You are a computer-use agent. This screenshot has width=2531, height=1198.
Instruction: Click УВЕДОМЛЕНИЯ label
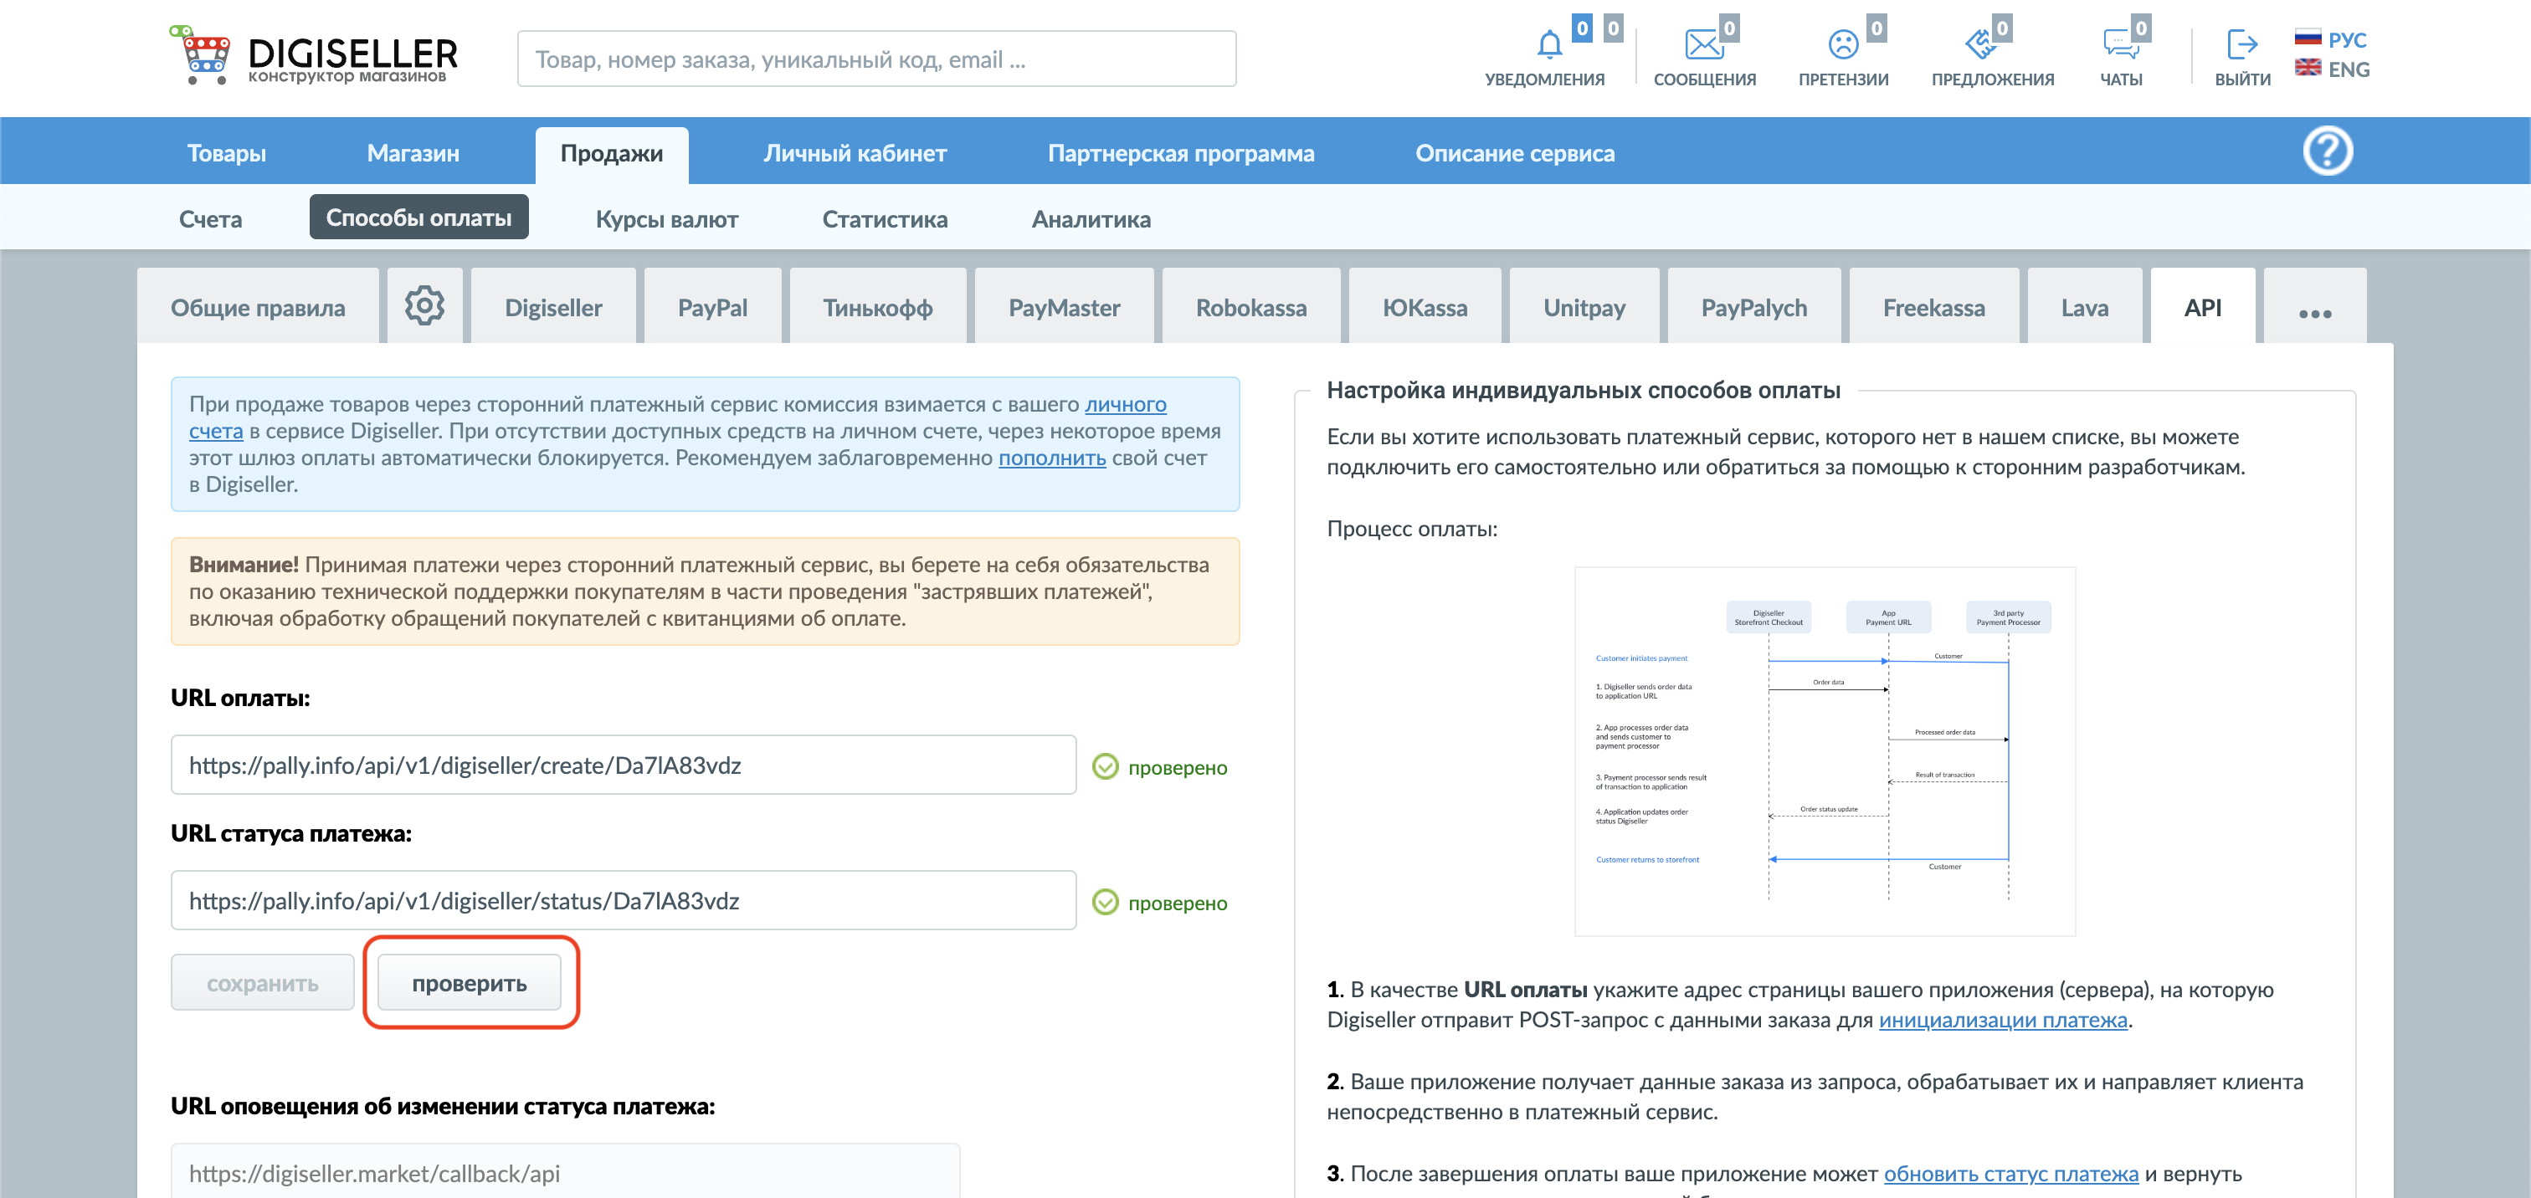[1544, 79]
